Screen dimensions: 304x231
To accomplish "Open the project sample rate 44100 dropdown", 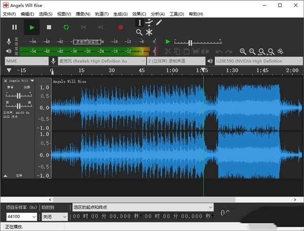I will point(21,216).
